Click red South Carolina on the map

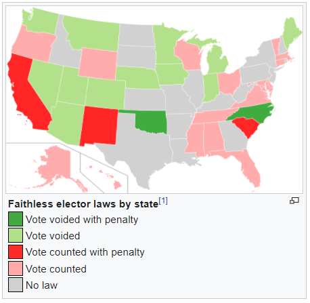[246, 127]
